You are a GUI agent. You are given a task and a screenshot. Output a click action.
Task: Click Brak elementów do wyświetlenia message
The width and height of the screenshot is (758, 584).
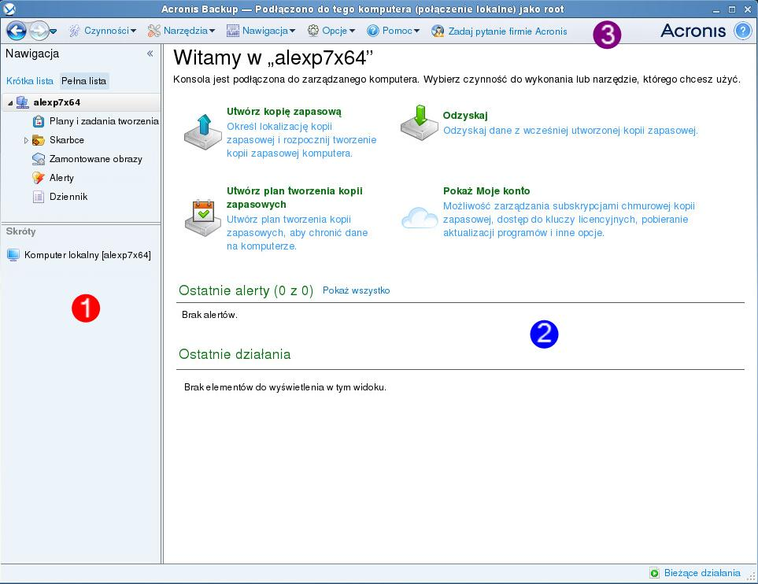285,387
